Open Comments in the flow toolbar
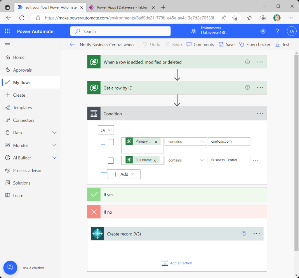This screenshot has height=278, width=299. point(200,45)
